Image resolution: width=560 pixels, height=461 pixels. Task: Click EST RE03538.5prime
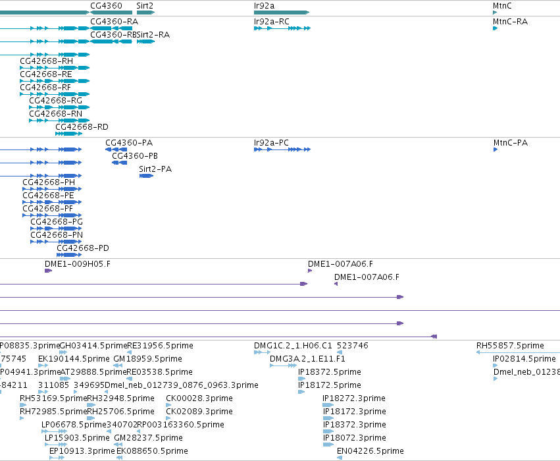click(160, 372)
